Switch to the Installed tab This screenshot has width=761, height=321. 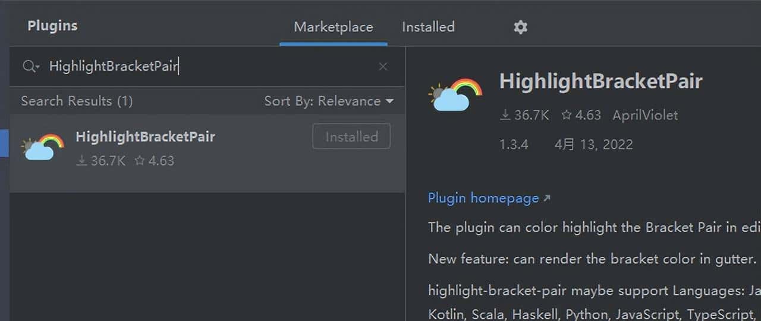point(428,27)
